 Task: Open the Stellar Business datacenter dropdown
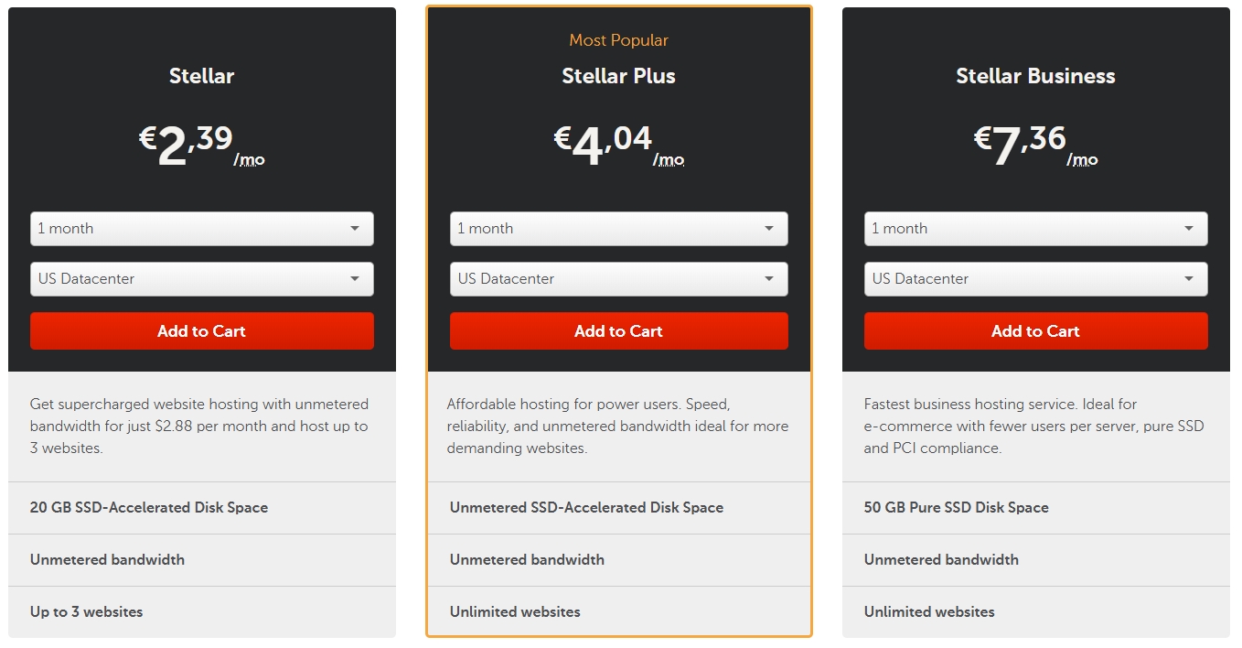coord(1035,279)
